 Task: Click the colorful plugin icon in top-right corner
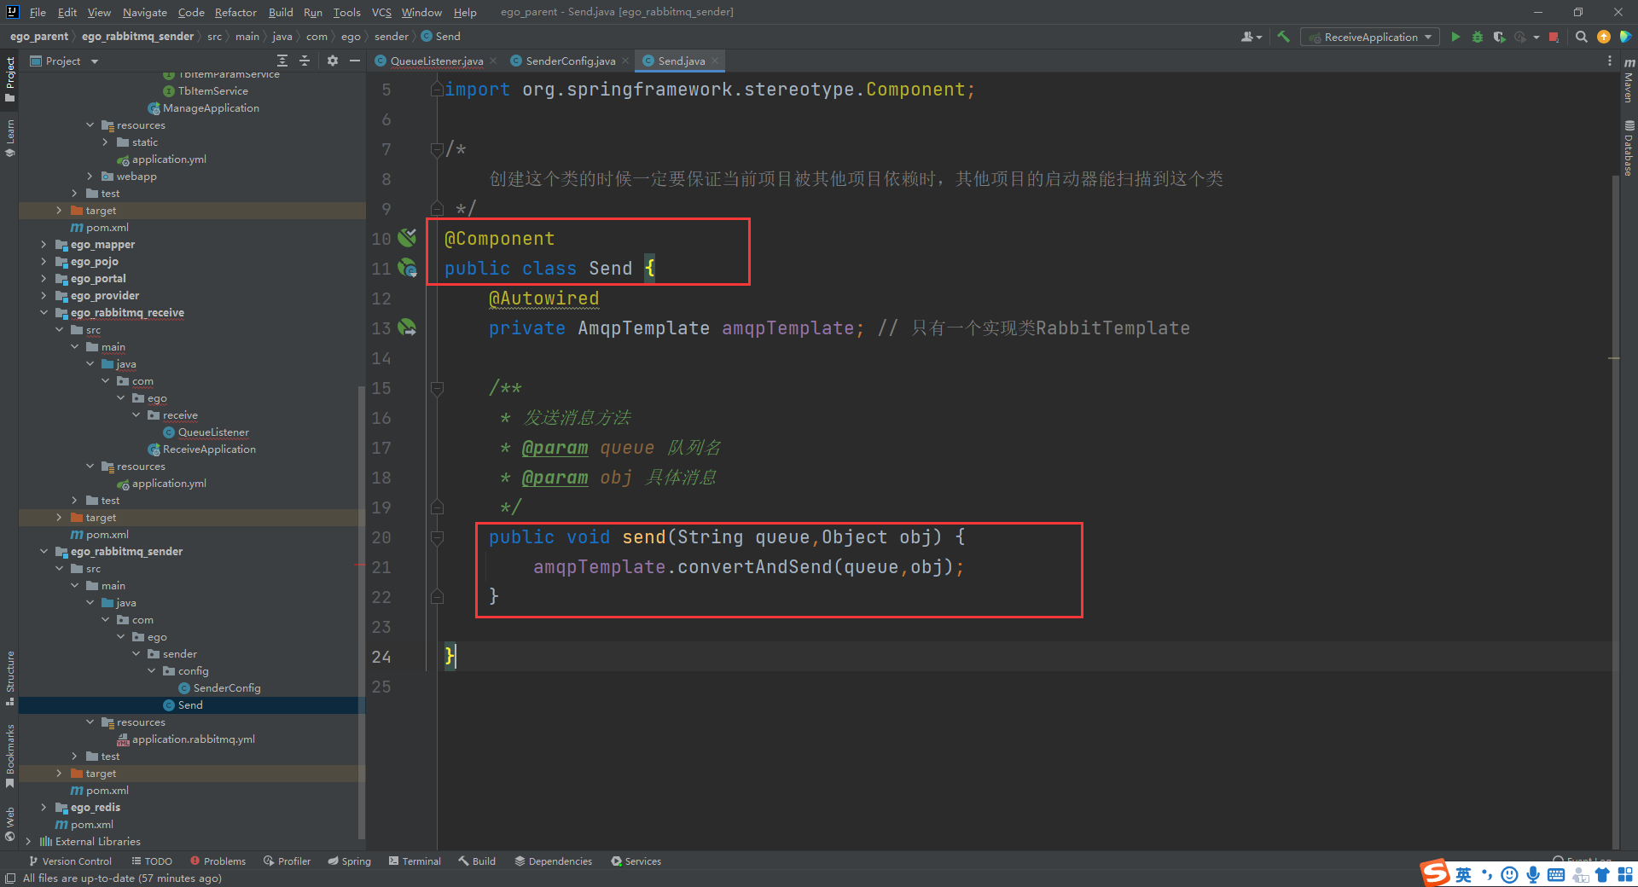(x=1625, y=37)
